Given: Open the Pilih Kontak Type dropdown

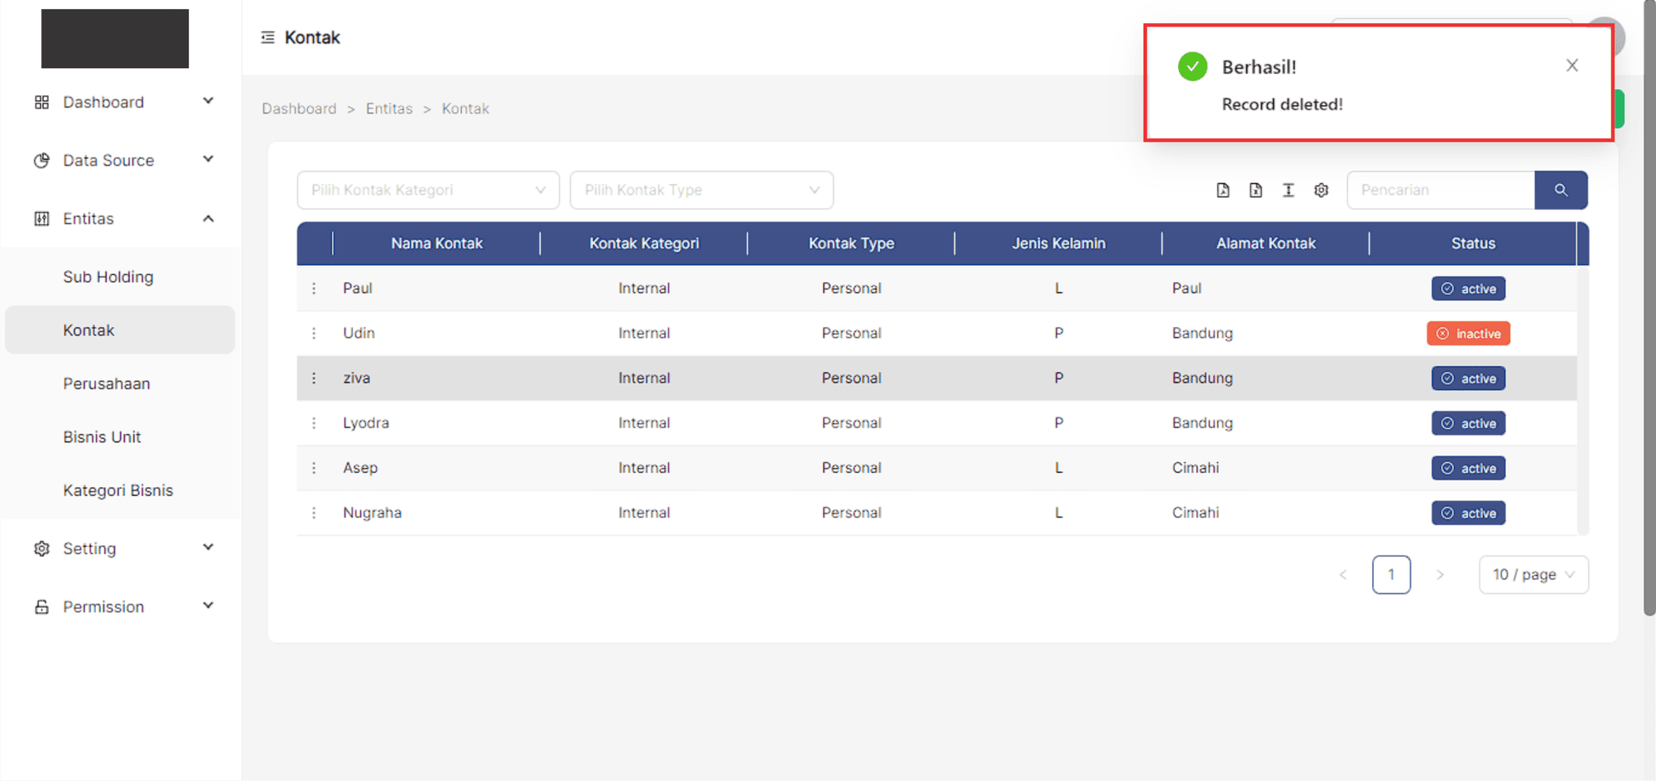Looking at the screenshot, I should [700, 190].
